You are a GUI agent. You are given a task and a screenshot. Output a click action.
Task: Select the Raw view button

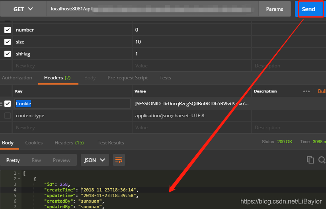36,160
